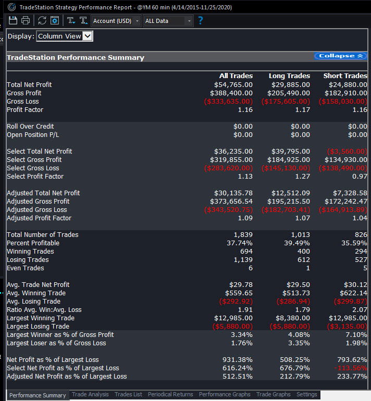Click the Largest Losing Trade row label
This screenshot has width=371, height=401.
pyautogui.click(x=38, y=327)
